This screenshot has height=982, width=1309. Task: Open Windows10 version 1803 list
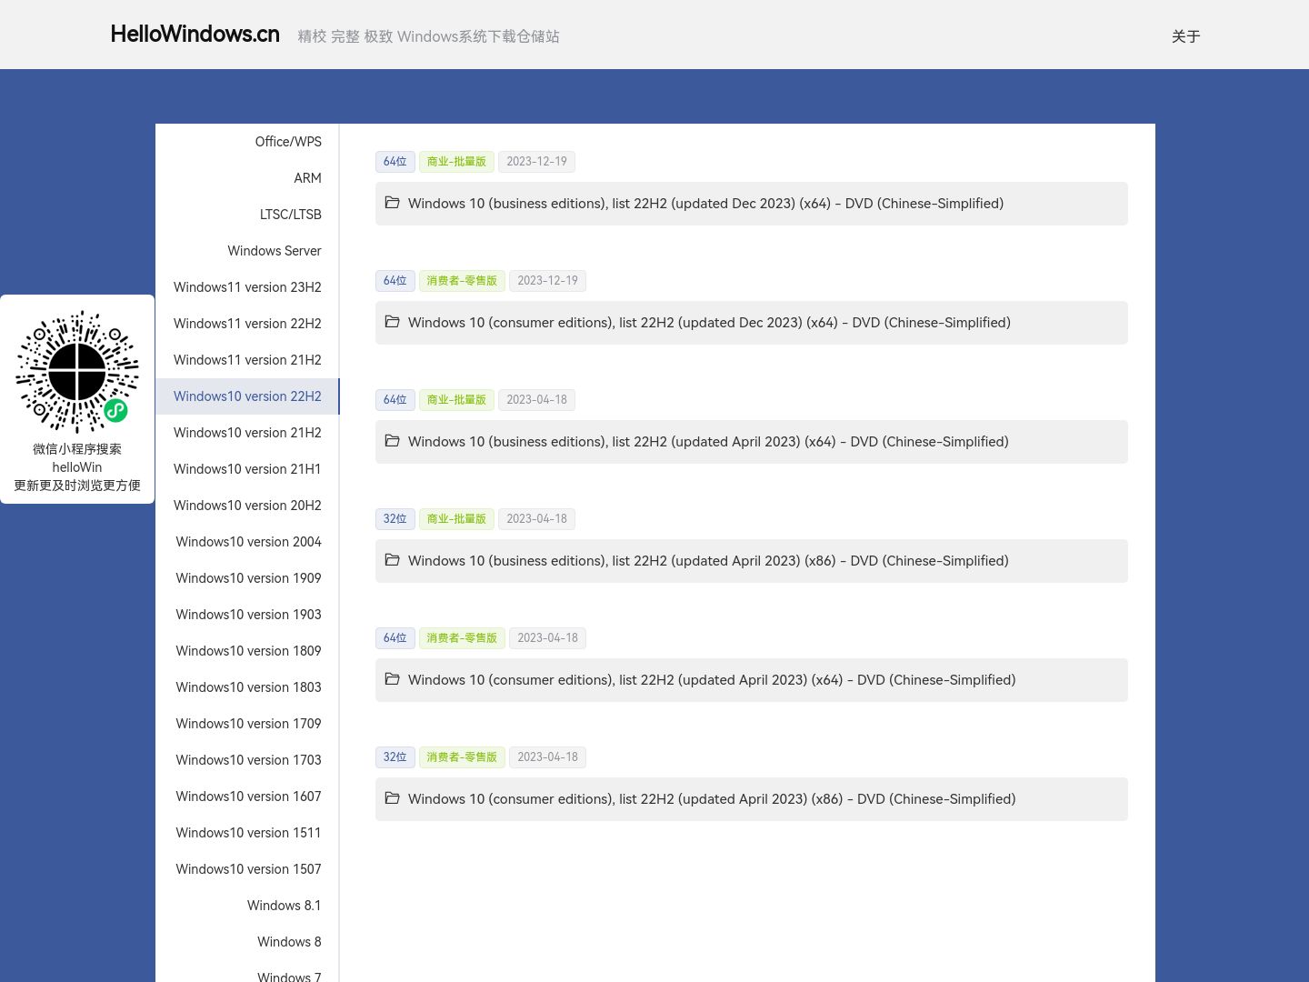[x=247, y=687]
